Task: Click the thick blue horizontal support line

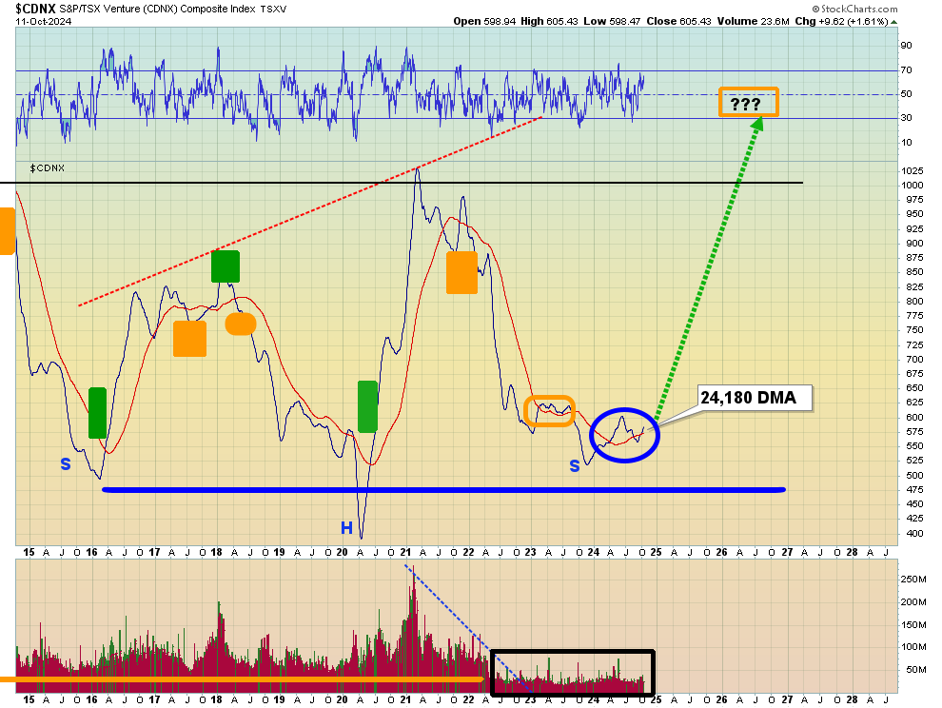Action: click(444, 490)
